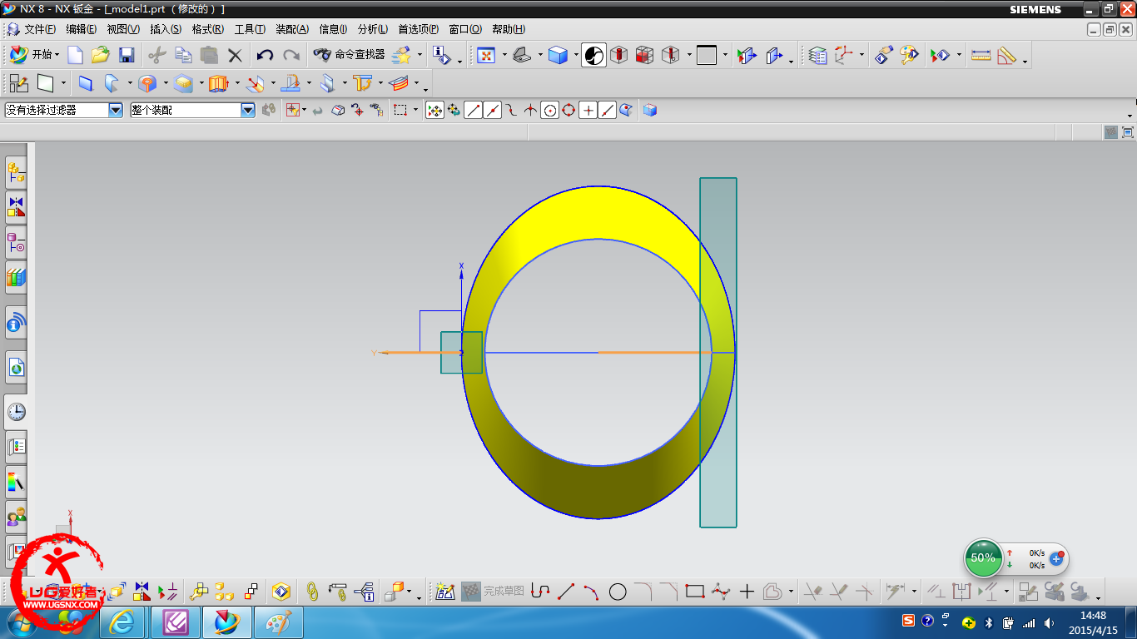Toggle the Enable Snap Points button

pos(434,110)
